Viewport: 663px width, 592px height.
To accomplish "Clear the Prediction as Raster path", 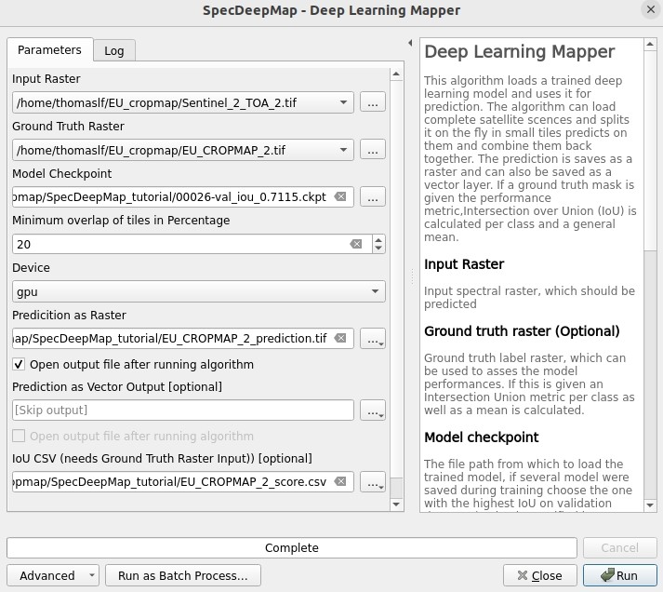I will click(x=340, y=338).
